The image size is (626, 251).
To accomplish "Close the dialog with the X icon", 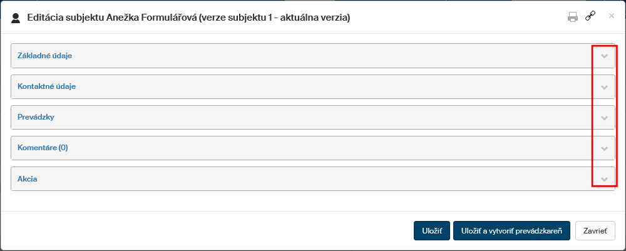I will tap(612, 16).
